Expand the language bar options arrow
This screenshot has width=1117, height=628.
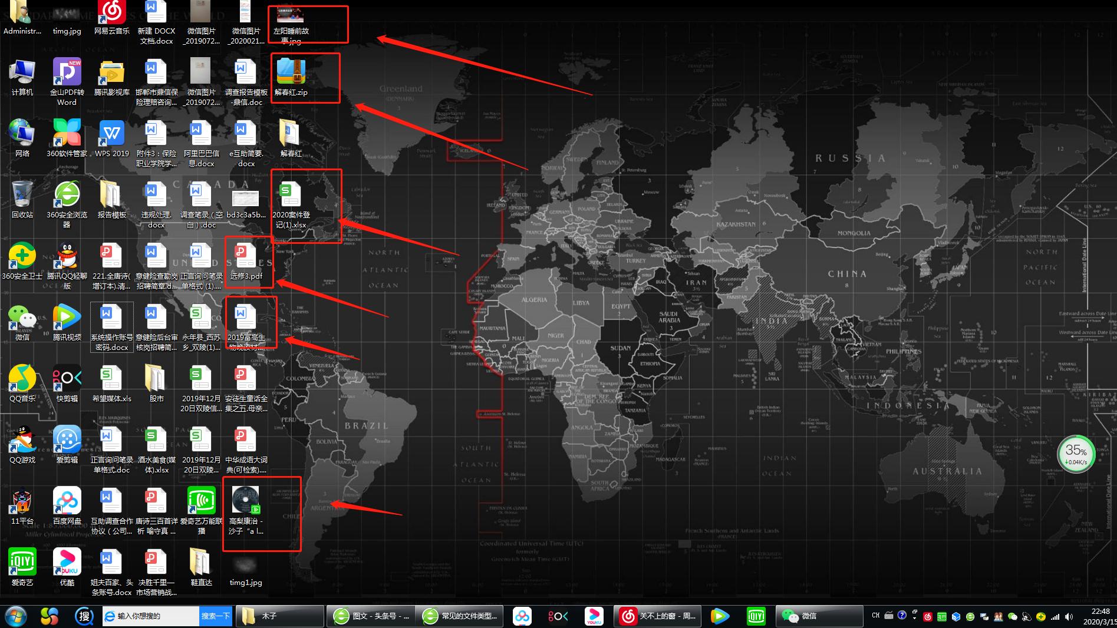click(914, 618)
